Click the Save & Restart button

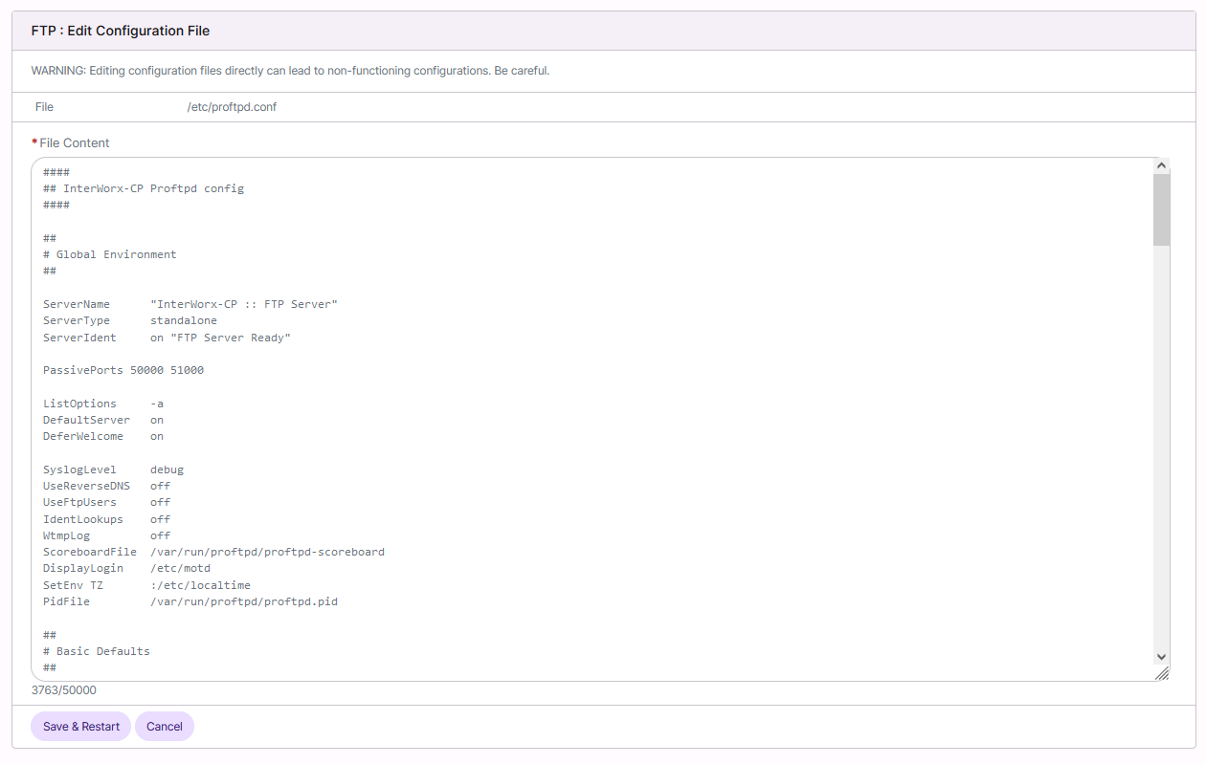(x=80, y=726)
